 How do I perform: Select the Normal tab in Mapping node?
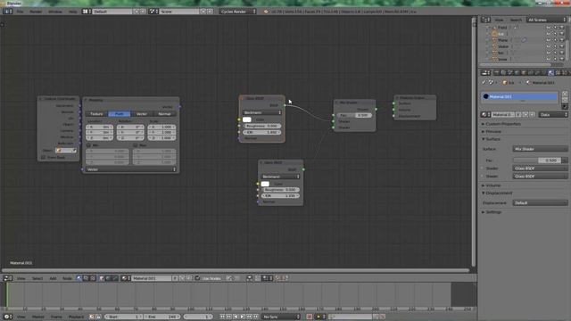coord(164,114)
